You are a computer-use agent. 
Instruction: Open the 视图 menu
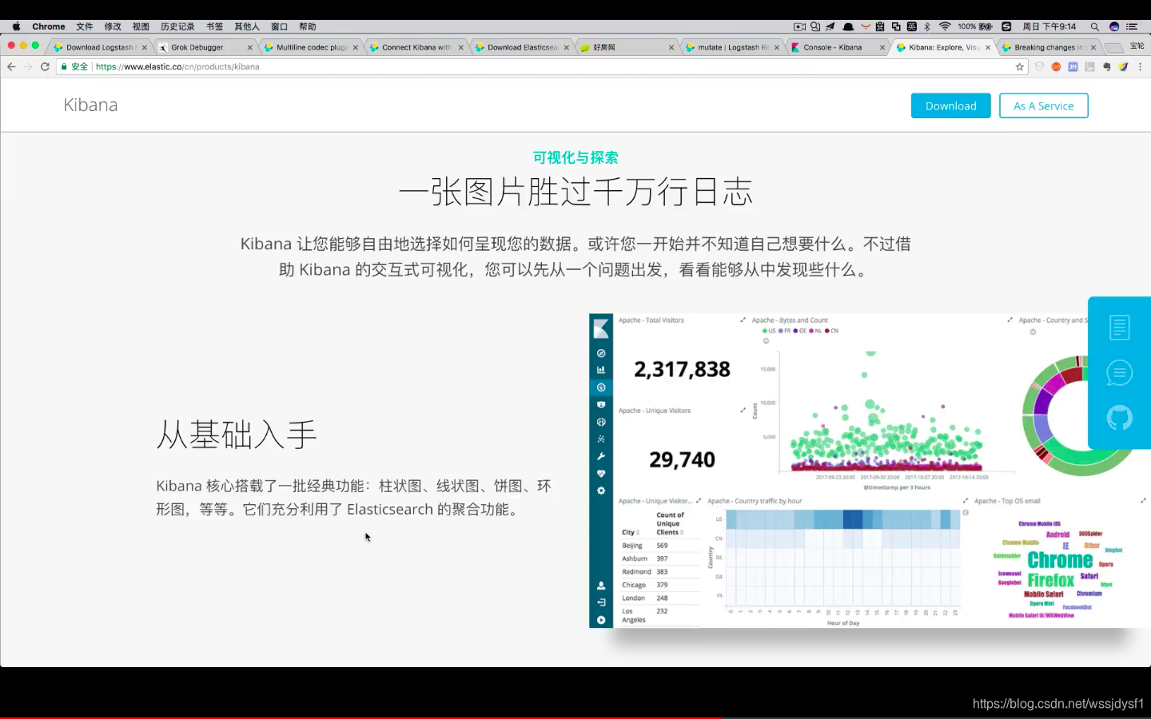click(x=141, y=26)
